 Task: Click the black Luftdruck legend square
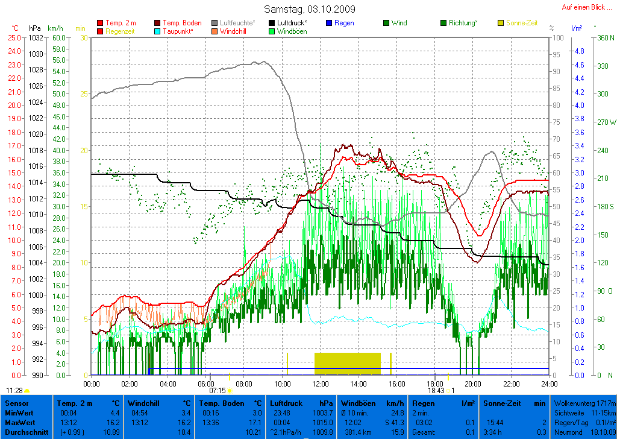click(272, 23)
